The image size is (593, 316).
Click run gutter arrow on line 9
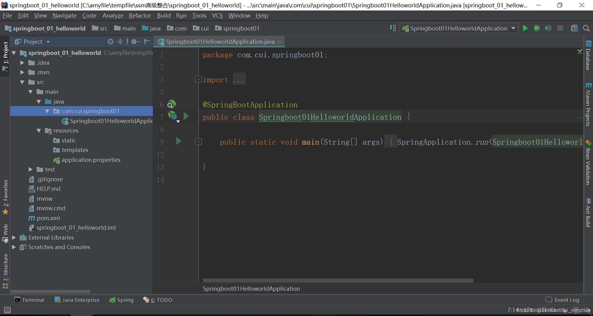pyautogui.click(x=179, y=141)
